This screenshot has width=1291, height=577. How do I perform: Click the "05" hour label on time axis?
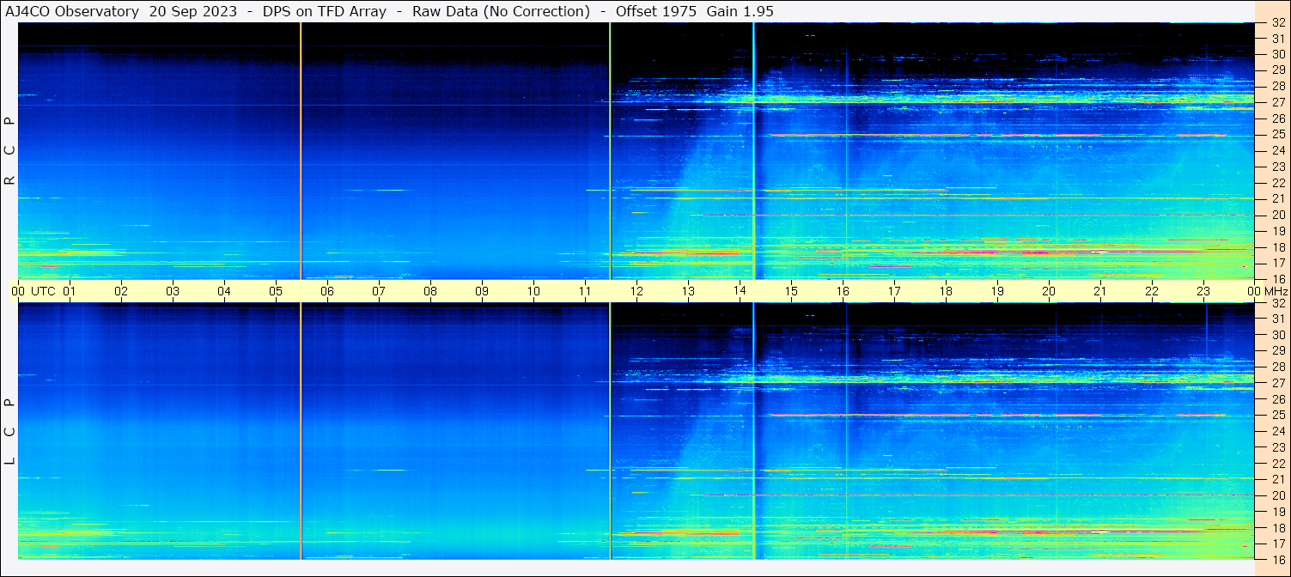pyautogui.click(x=276, y=291)
